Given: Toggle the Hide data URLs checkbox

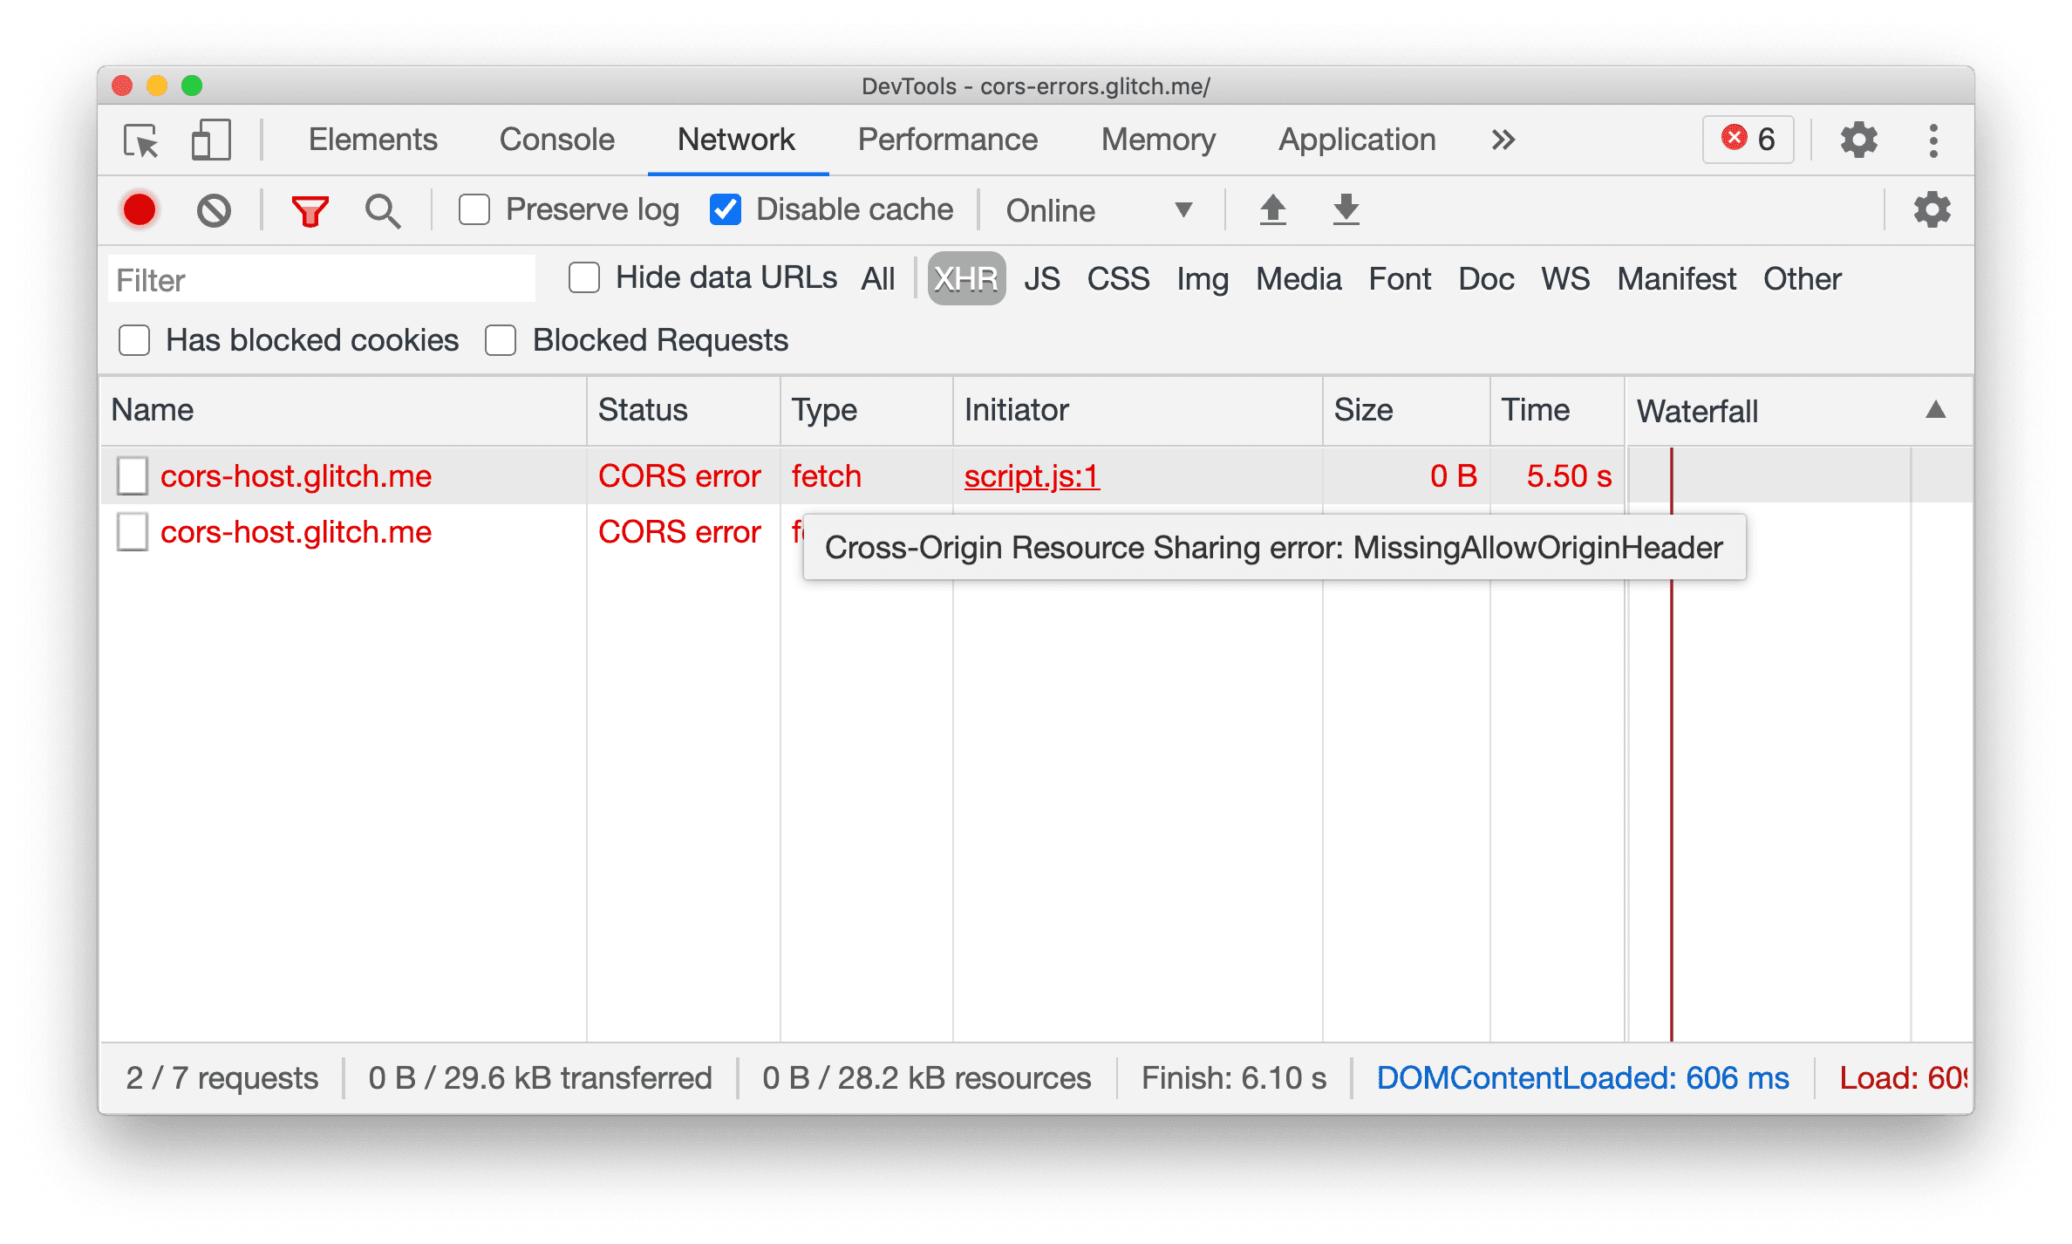Looking at the screenshot, I should [582, 280].
